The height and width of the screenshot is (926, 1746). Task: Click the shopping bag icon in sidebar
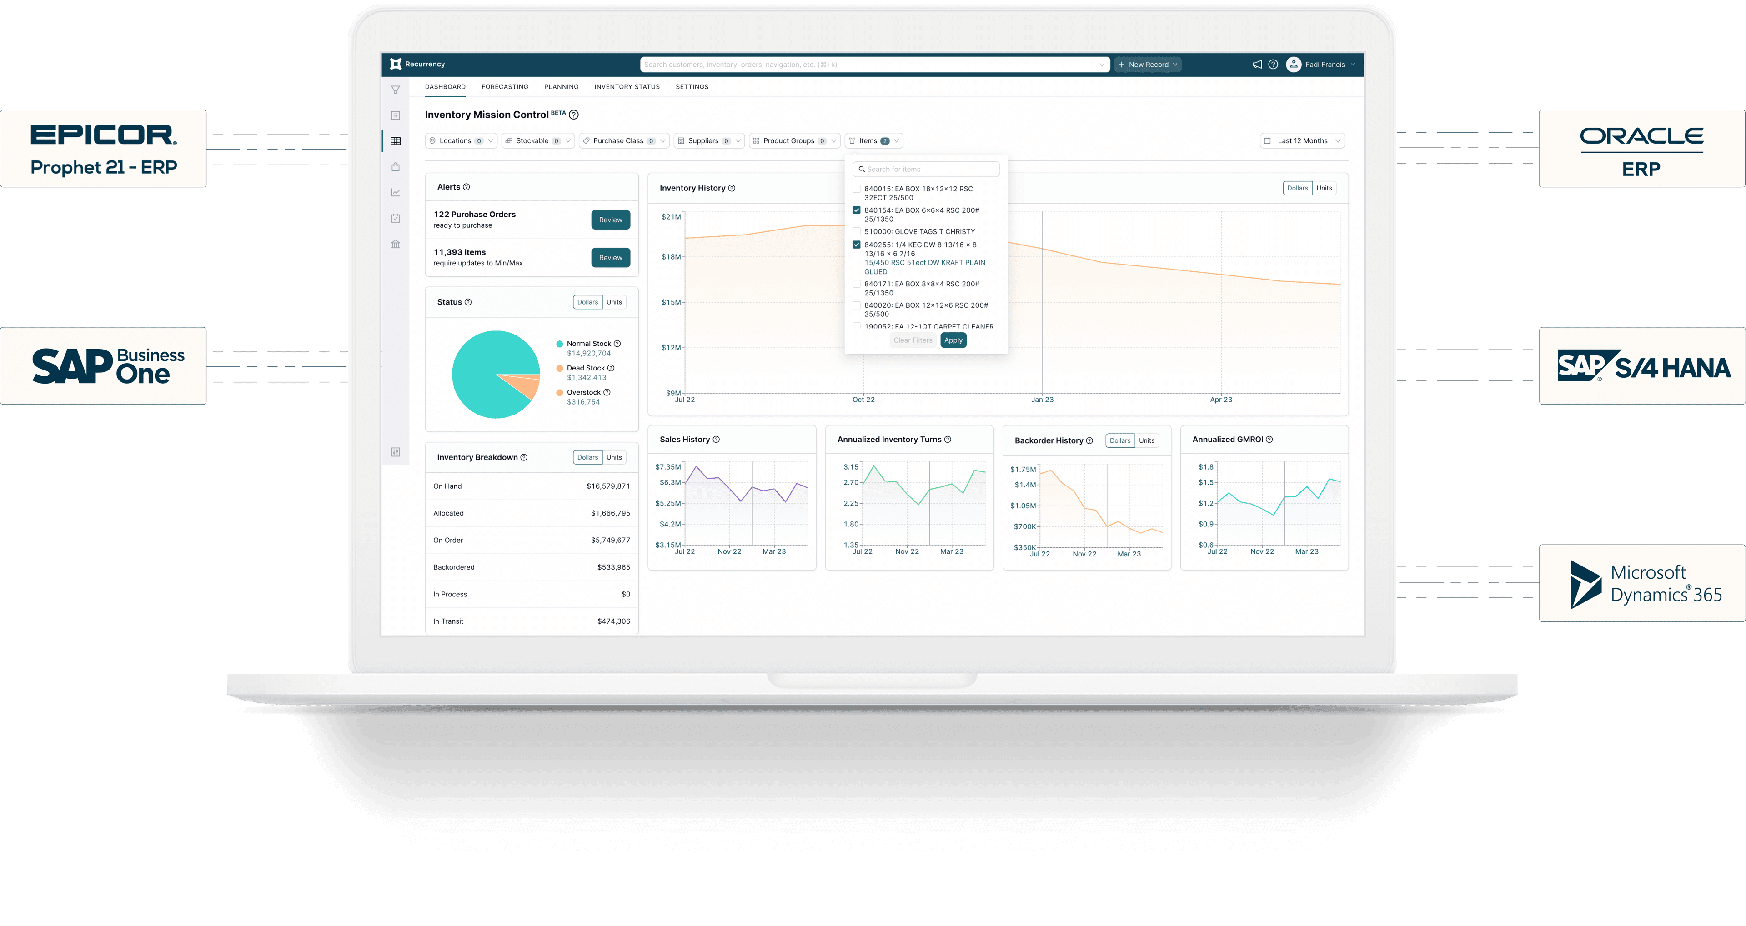pos(396,167)
